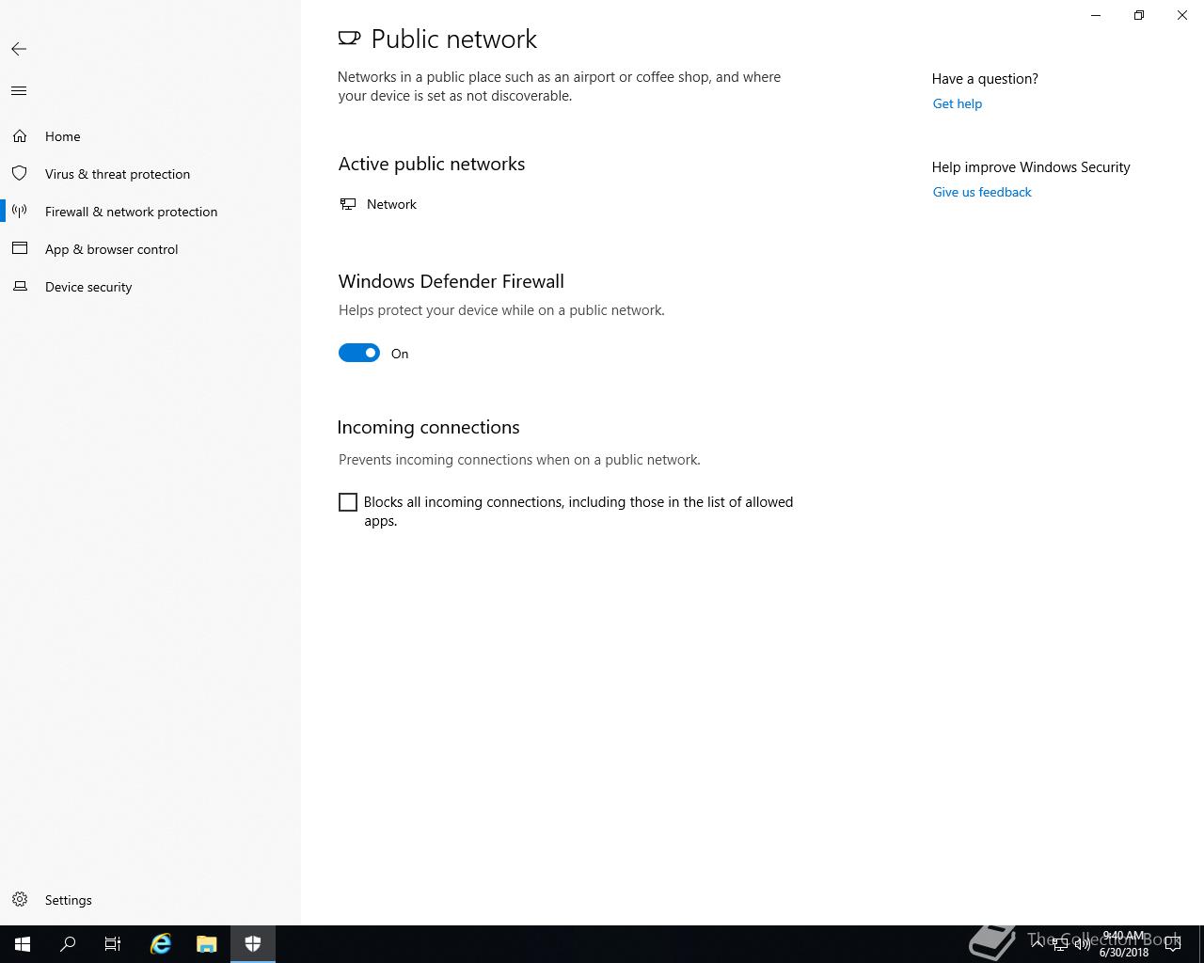
Task: Turn off Windows Defender Firewall toggle
Action: click(x=359, y=353)
